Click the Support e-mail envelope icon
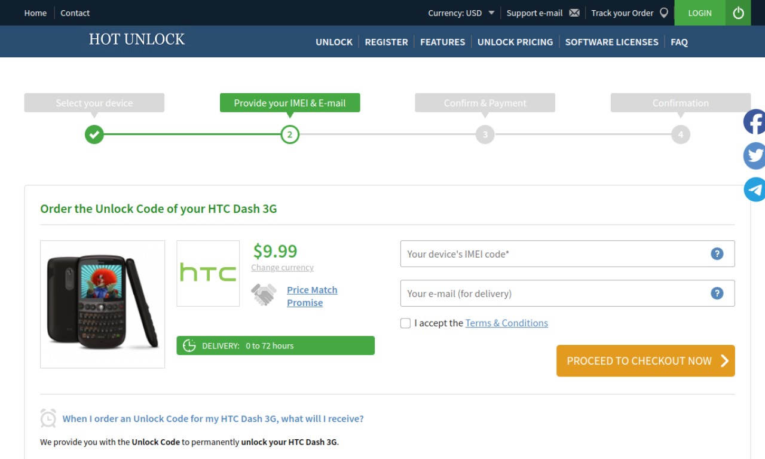Image resolution: width=765 pixels, height=459 pixels. pyautogui.click(x=574, y=13)
